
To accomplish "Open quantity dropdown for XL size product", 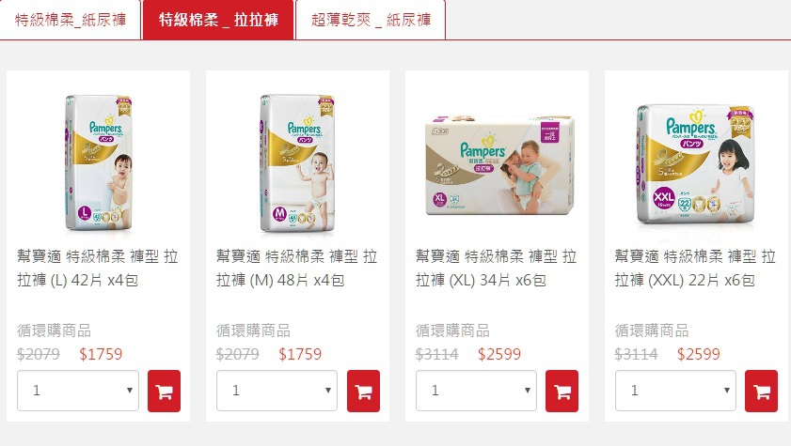I will coord(476,391).
